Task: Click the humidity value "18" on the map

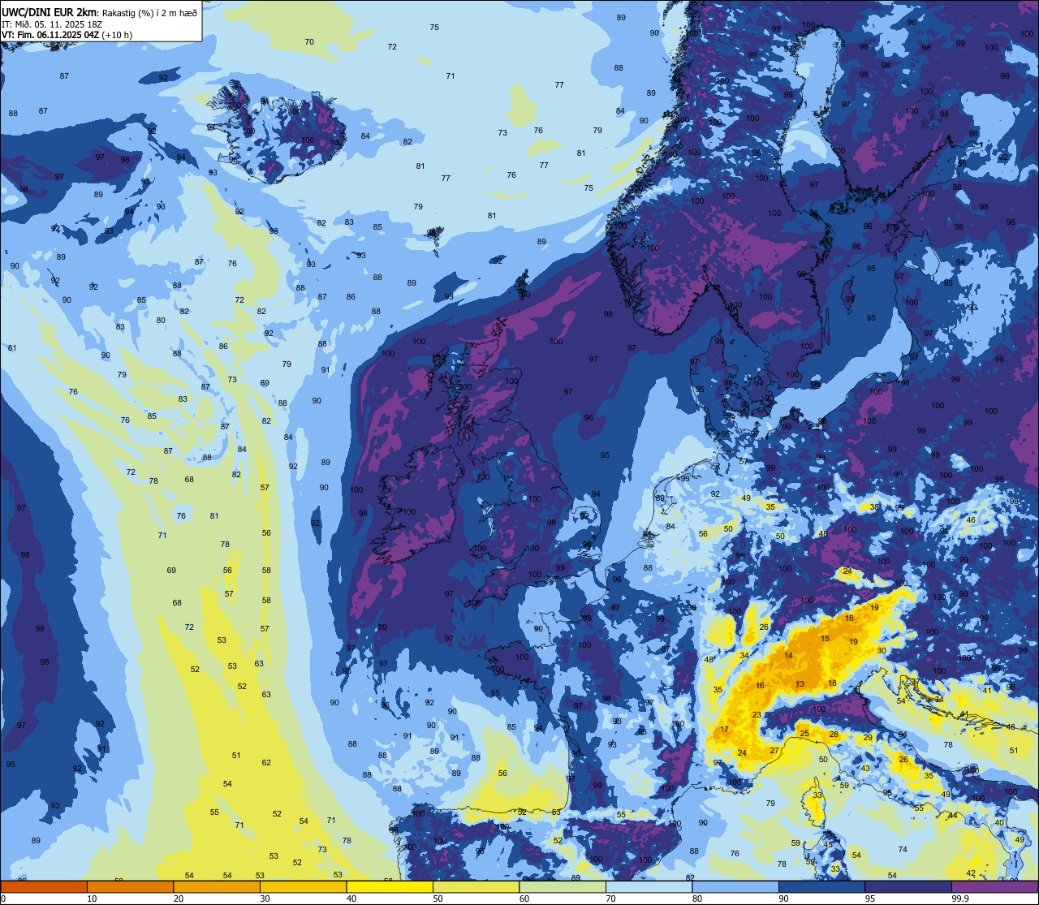Action: tap(832, 683)
